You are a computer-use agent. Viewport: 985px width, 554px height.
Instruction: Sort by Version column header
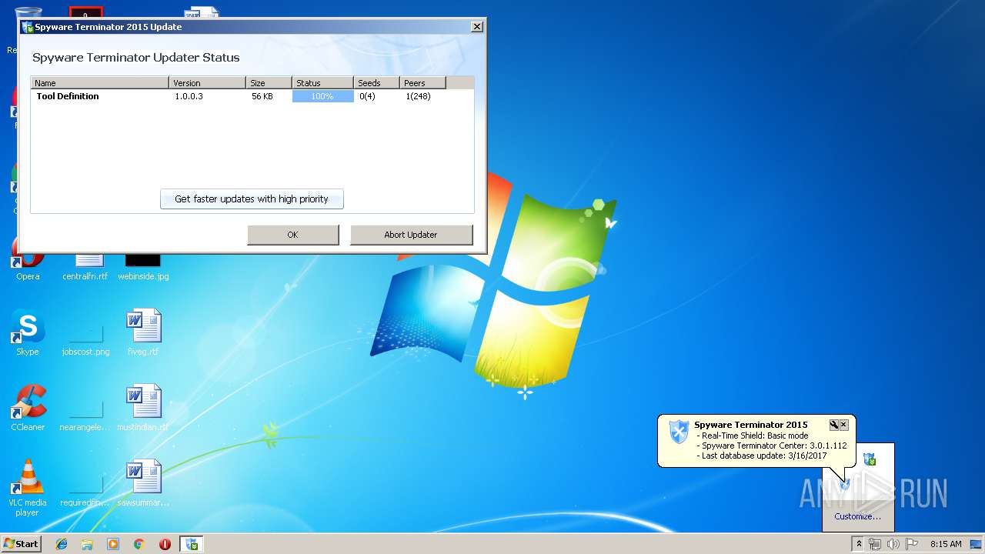[x=208, y=83]
